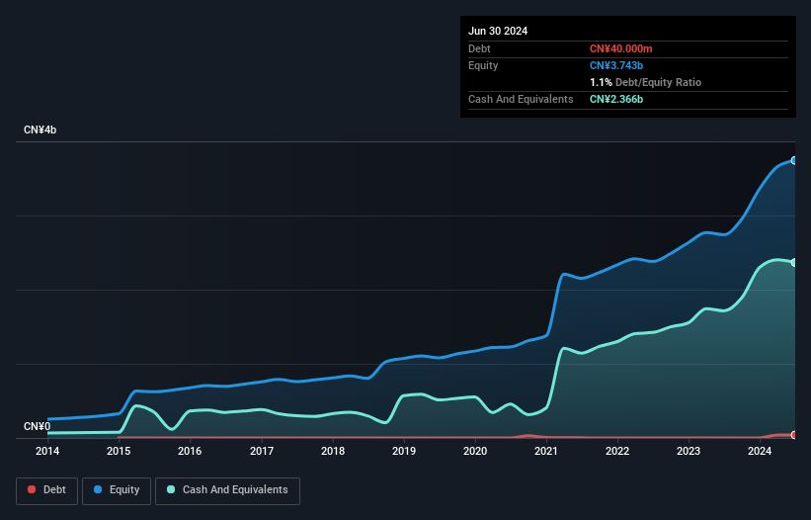Image resolution: width=811 pixels, height=520 pixels.
Task: Click the 2019 x-axis label
Action: click(x=404, y=451)
